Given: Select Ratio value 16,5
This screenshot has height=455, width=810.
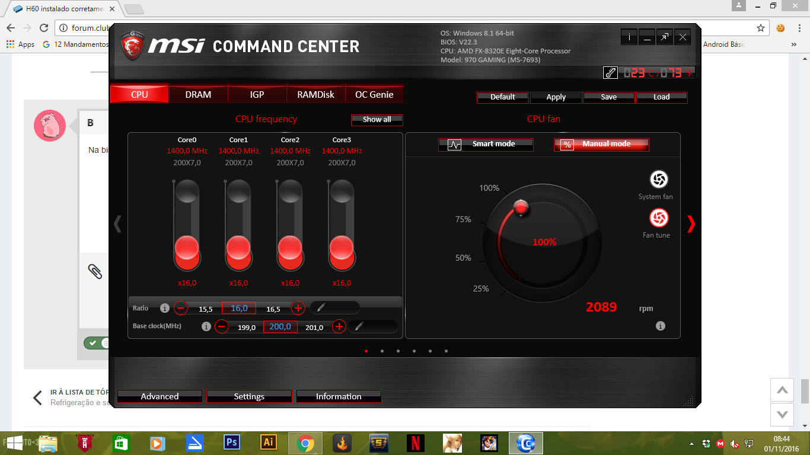Looking at the screenshot, I should (273, 309).
